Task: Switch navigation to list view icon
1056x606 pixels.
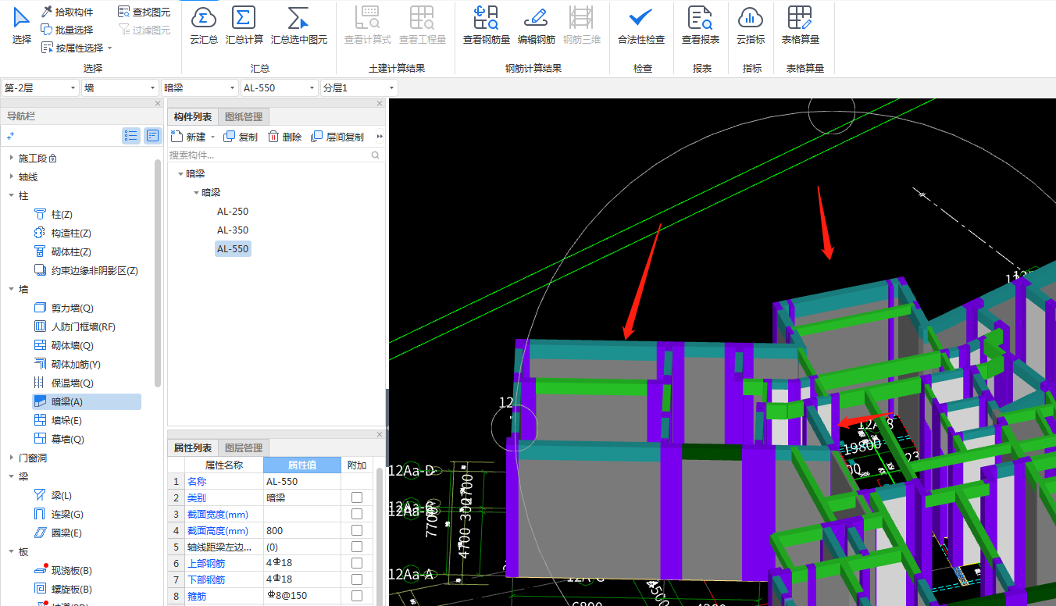Action: 131,136
